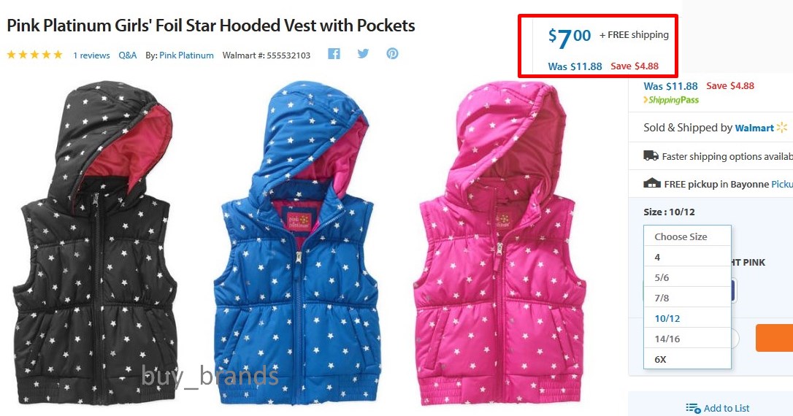The width and height of the screenshot is (793, 416).
Task: Click the store pickup icon
Action: coord(652,183)
